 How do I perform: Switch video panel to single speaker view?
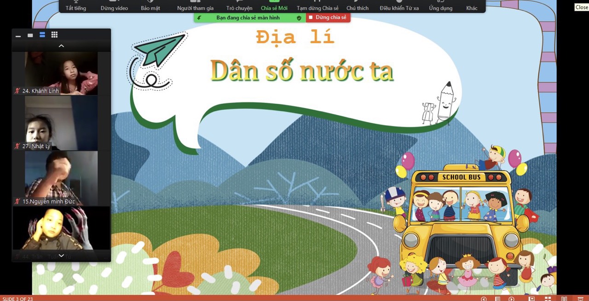30,35
